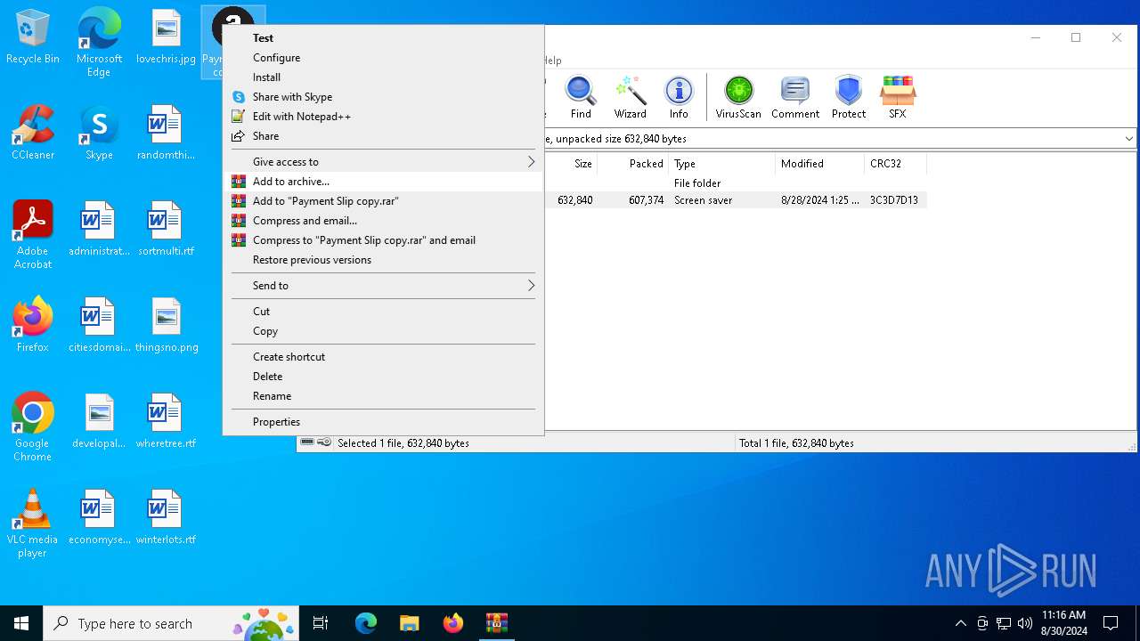The height and width of the screenshot is (641, 1140).
Task: Click the Info toolbar icon
Action: coord(679,97)
